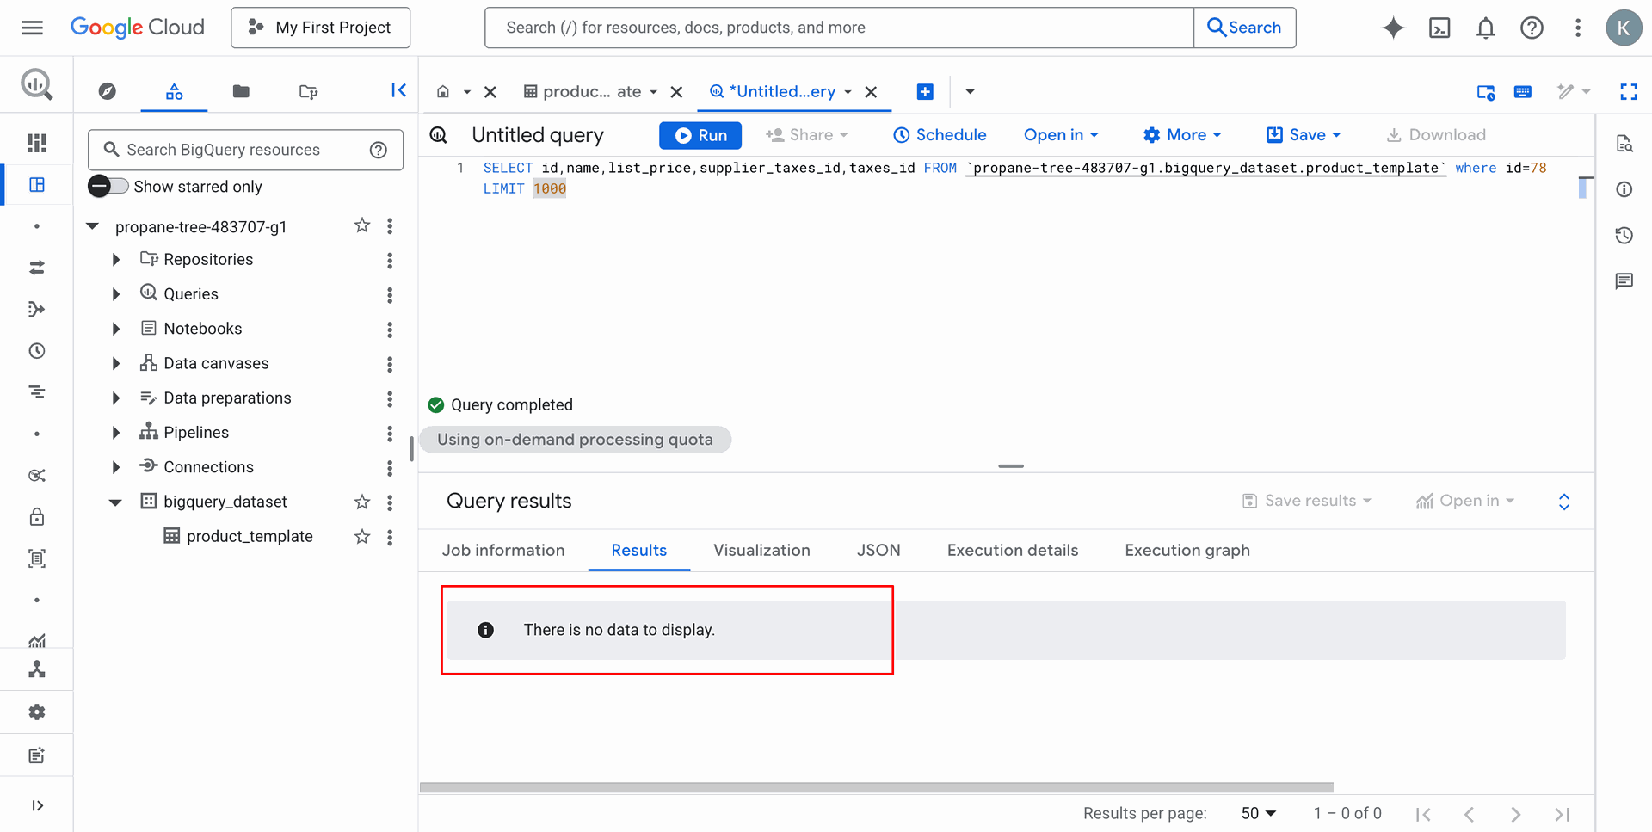Viewport: 1652px width, 832px height.
Task: Click the horizontal scrollbar under results
Action: click(876, 787)
